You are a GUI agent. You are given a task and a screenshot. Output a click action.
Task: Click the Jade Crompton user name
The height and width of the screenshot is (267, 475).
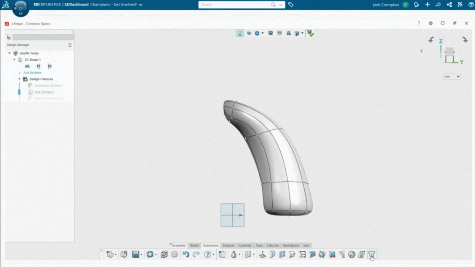tap(385, 5)
